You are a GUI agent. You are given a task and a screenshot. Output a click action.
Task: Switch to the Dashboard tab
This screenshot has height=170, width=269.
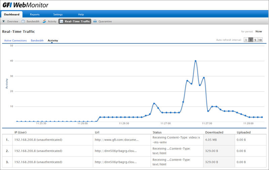[x=12, y=14]
